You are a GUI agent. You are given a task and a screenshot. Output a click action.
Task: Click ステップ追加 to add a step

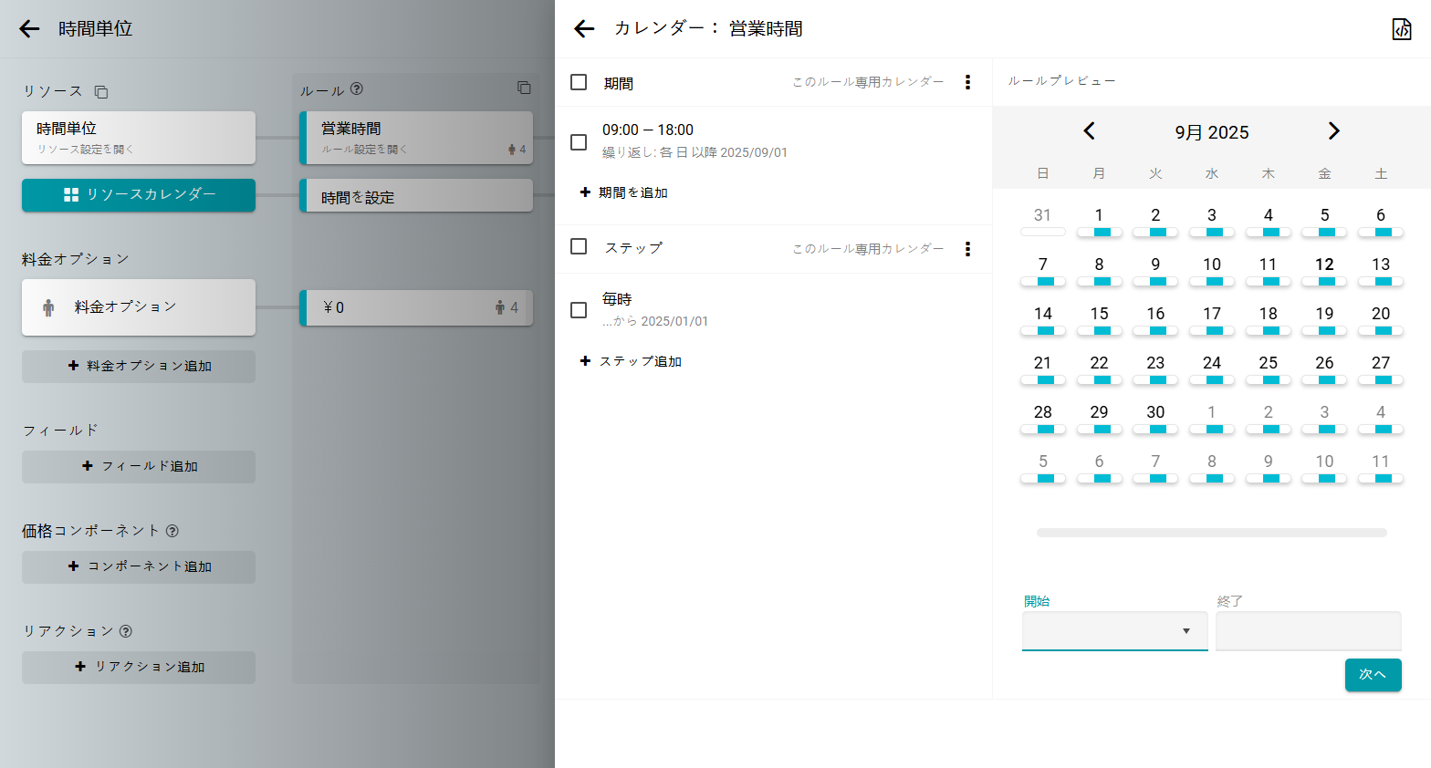(632, 361)
